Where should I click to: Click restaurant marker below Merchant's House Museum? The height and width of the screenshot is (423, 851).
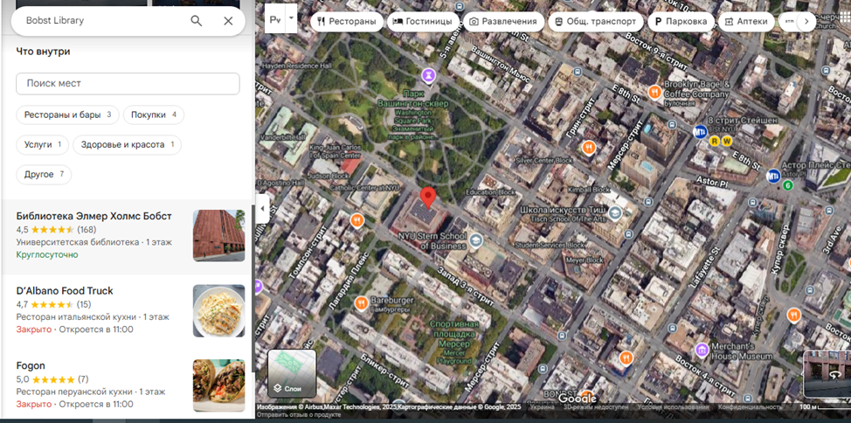click(x=626, y=357)
